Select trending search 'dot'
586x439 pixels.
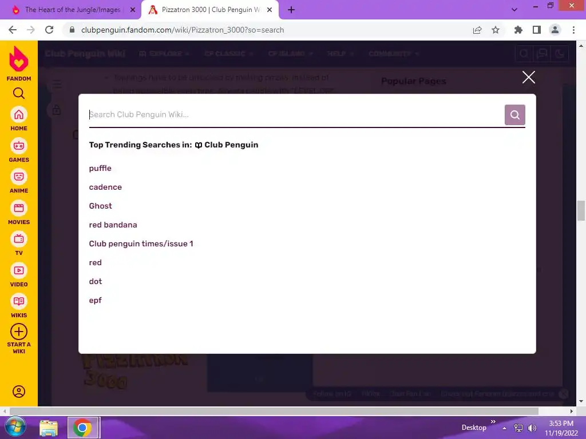[x=96, y=281]
